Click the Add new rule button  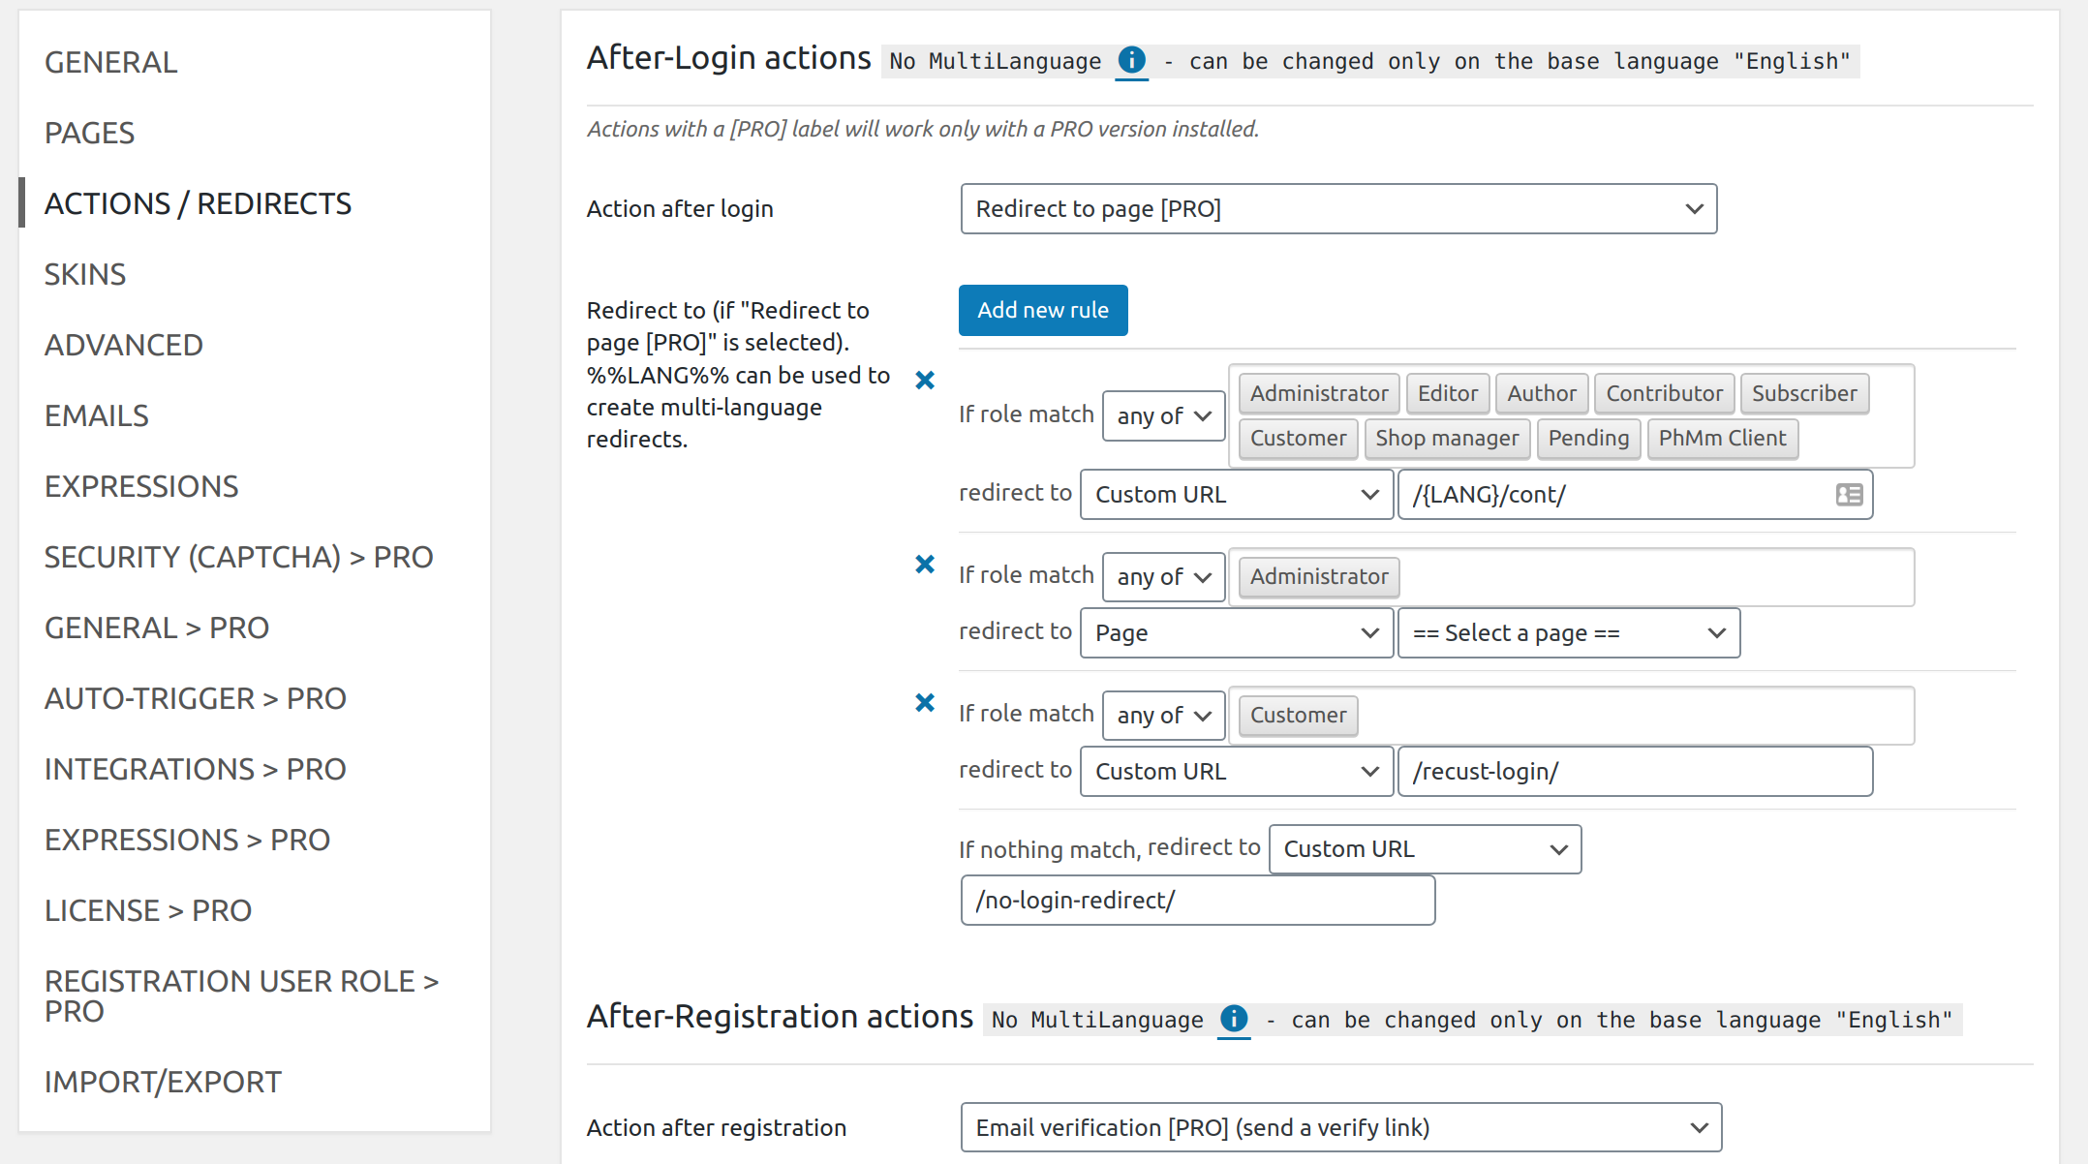[x=1043, y=310]
